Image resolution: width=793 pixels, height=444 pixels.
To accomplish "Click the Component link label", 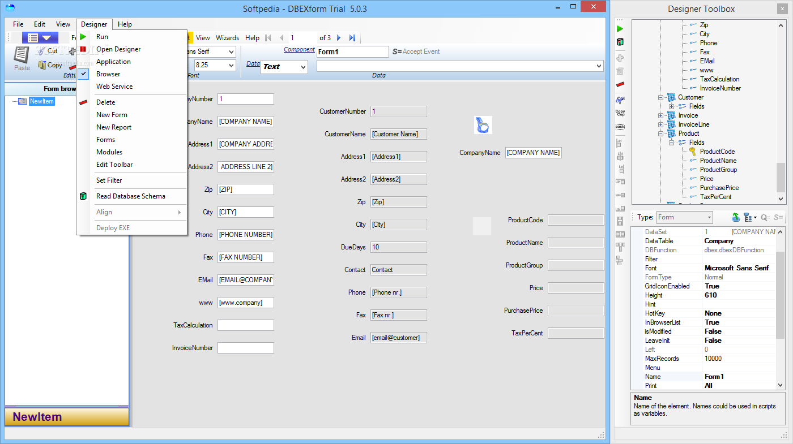I will click(299, 50).
